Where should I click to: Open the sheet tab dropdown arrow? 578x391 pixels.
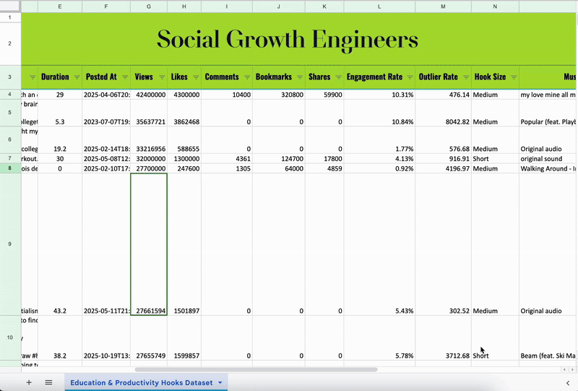pos(220,382)
